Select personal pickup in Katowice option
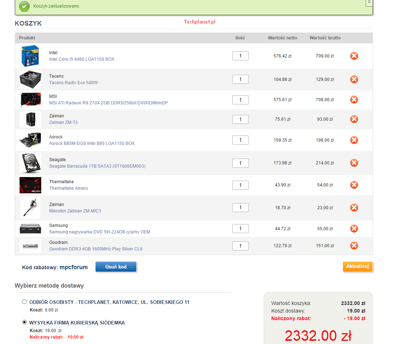Screen dimensions: 395x344 pos(25,302)
